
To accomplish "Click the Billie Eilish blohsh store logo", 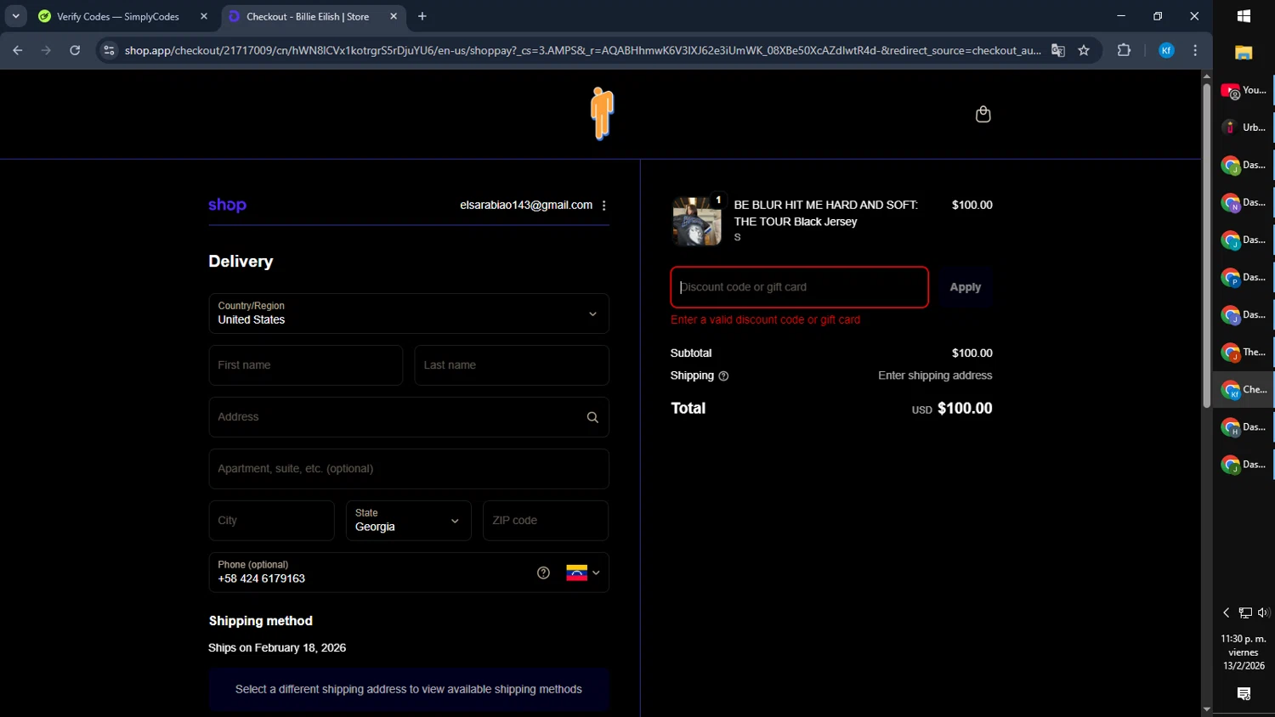I will 602,114.
